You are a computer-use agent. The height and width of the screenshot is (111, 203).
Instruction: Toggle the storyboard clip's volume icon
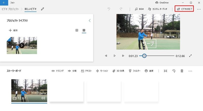(43, 98)
